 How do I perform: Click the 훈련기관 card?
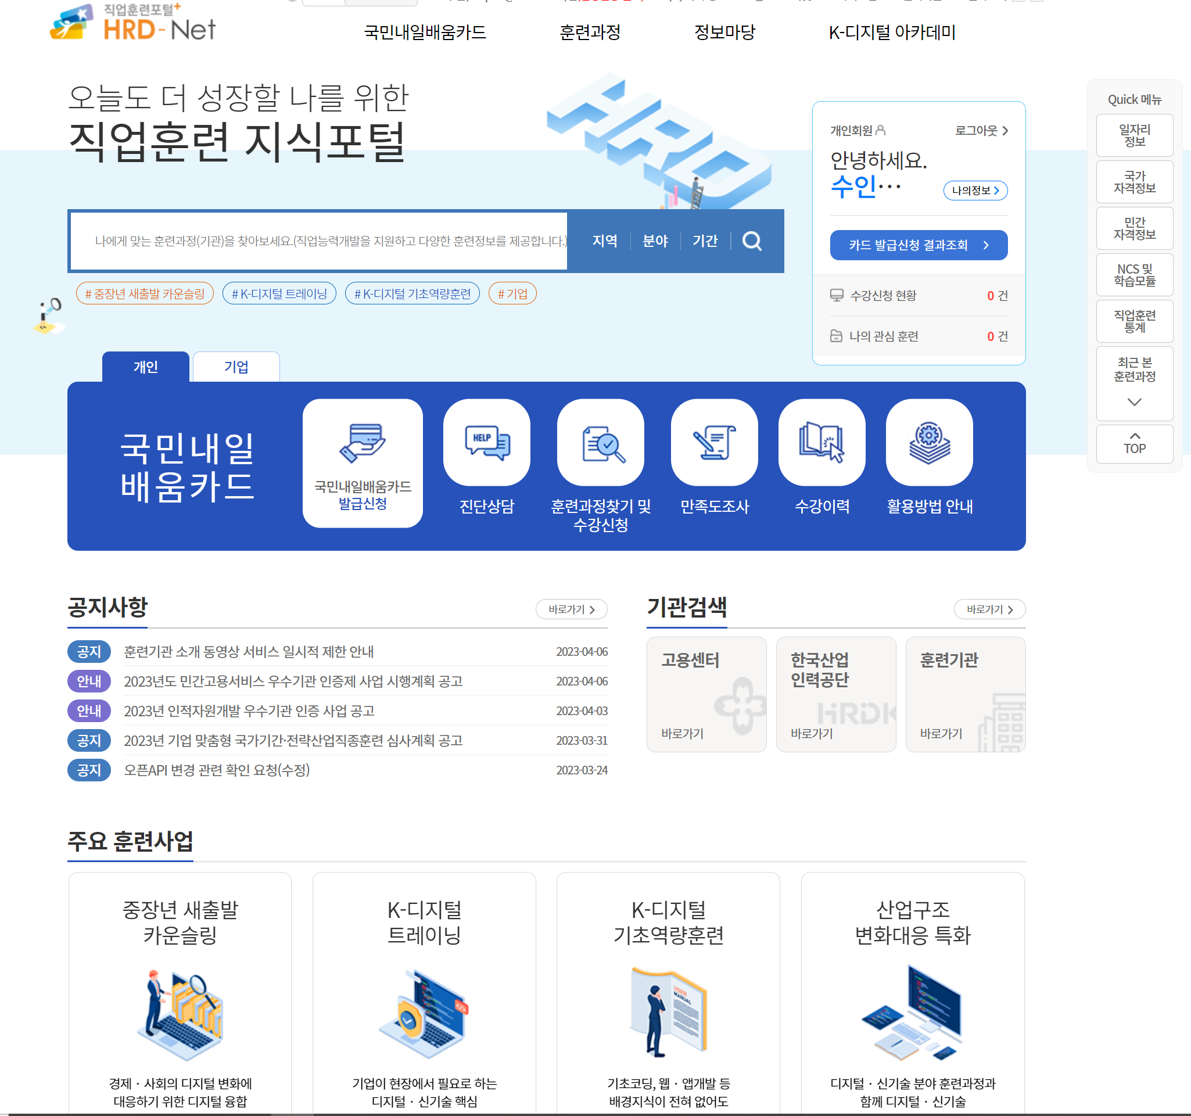coord(965,694)
